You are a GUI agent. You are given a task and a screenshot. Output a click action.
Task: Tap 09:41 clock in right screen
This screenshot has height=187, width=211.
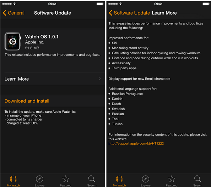tap(158, 4)
